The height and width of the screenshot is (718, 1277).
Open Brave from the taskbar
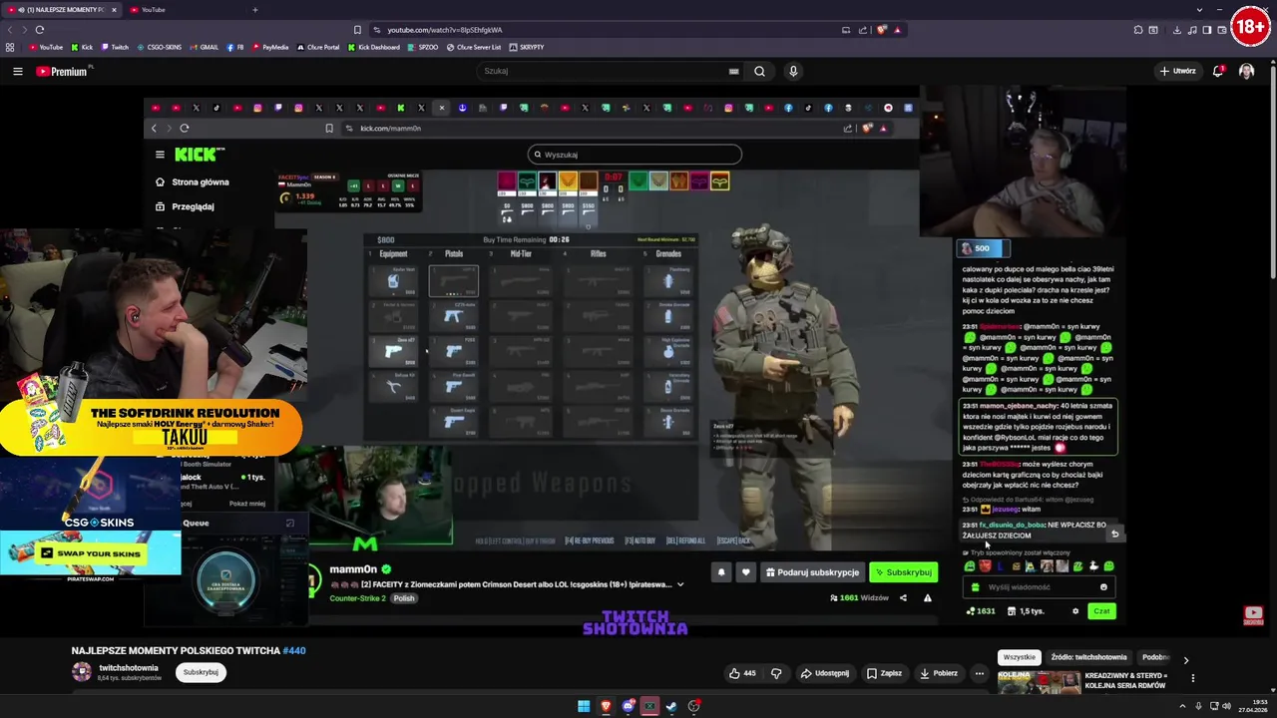pyautogui.click(x=606, y=706)
